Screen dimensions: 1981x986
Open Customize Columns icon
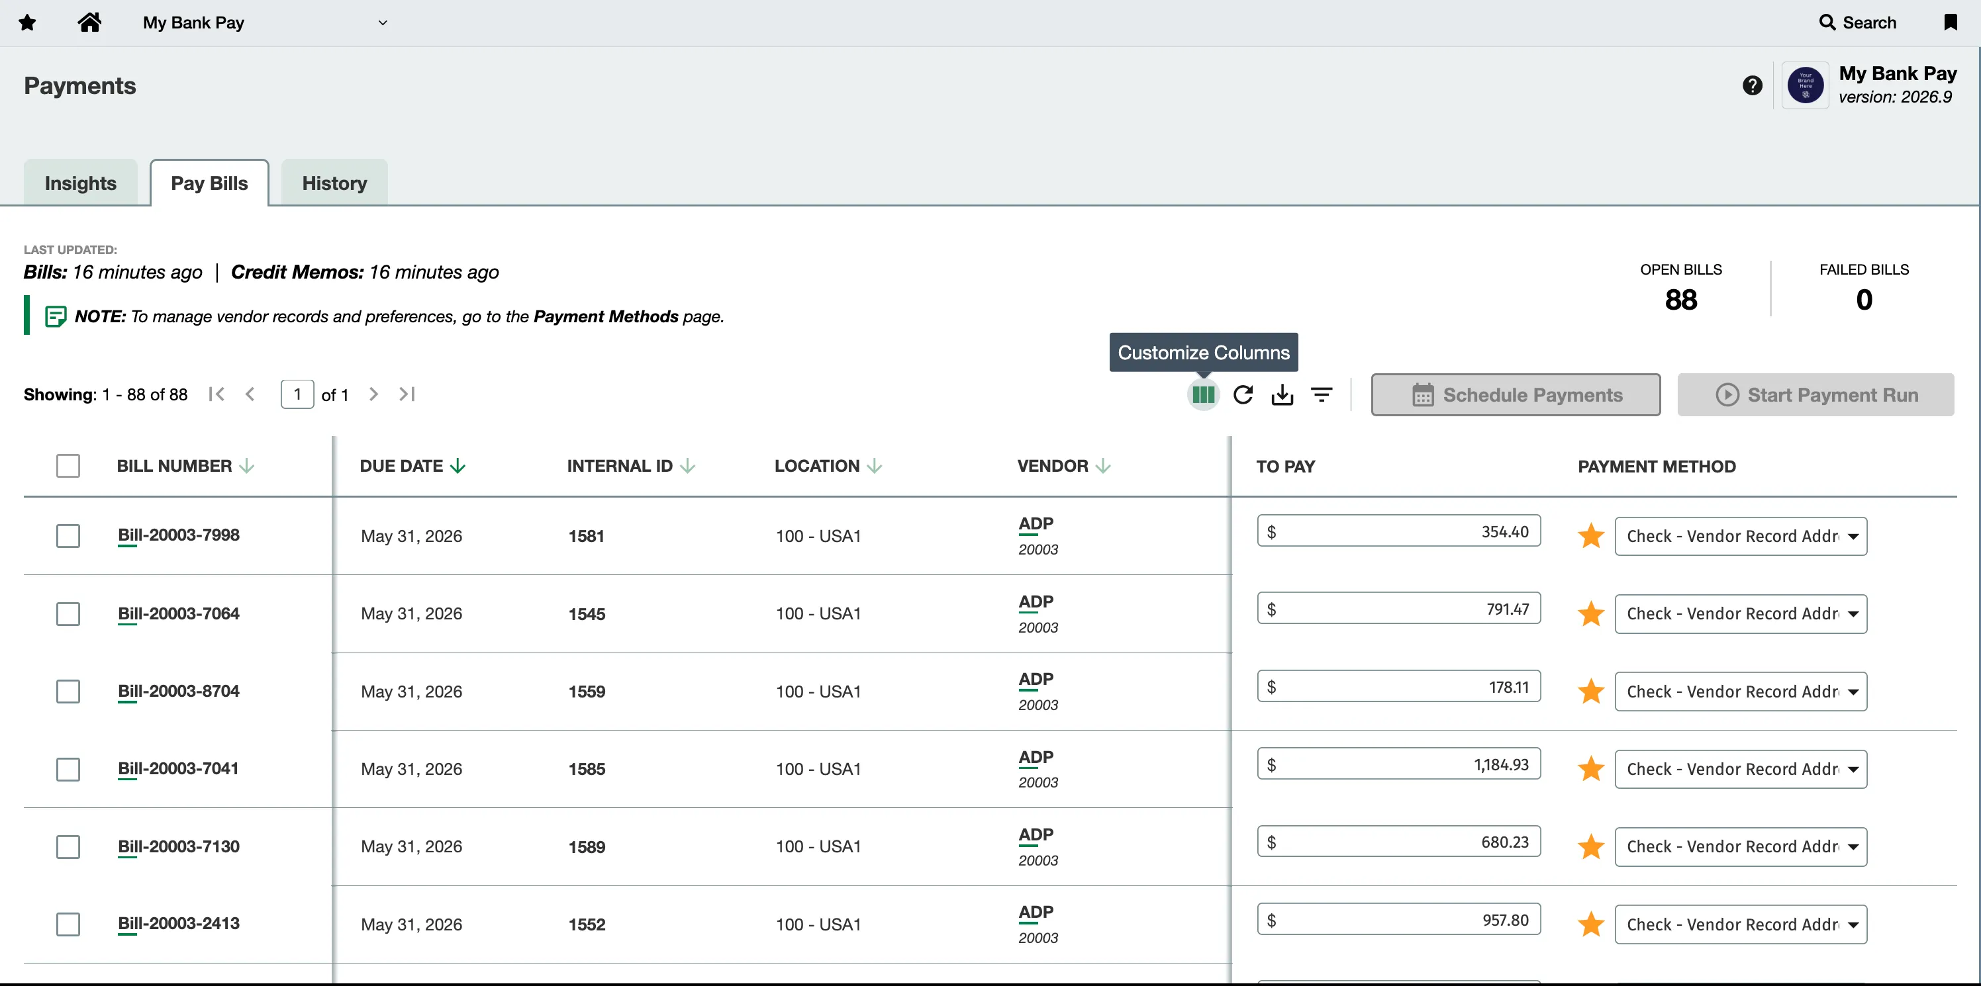click(x=1203, y=395)
